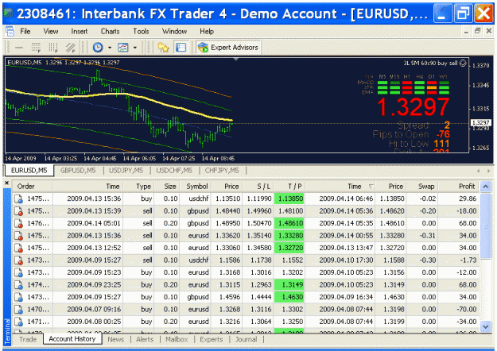Screen dimensions: 497x351
Task: Switch to the EURUSD,M5 chart tab
Action: click(29, 171)
